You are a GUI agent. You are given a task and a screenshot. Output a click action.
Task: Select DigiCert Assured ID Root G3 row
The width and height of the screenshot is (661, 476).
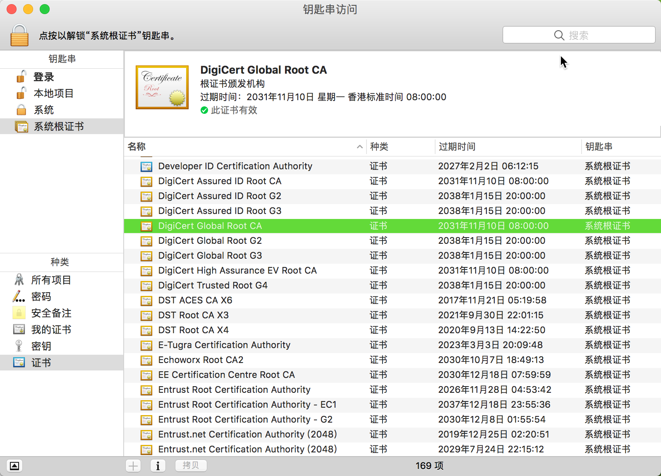click(x=393, y=211)
